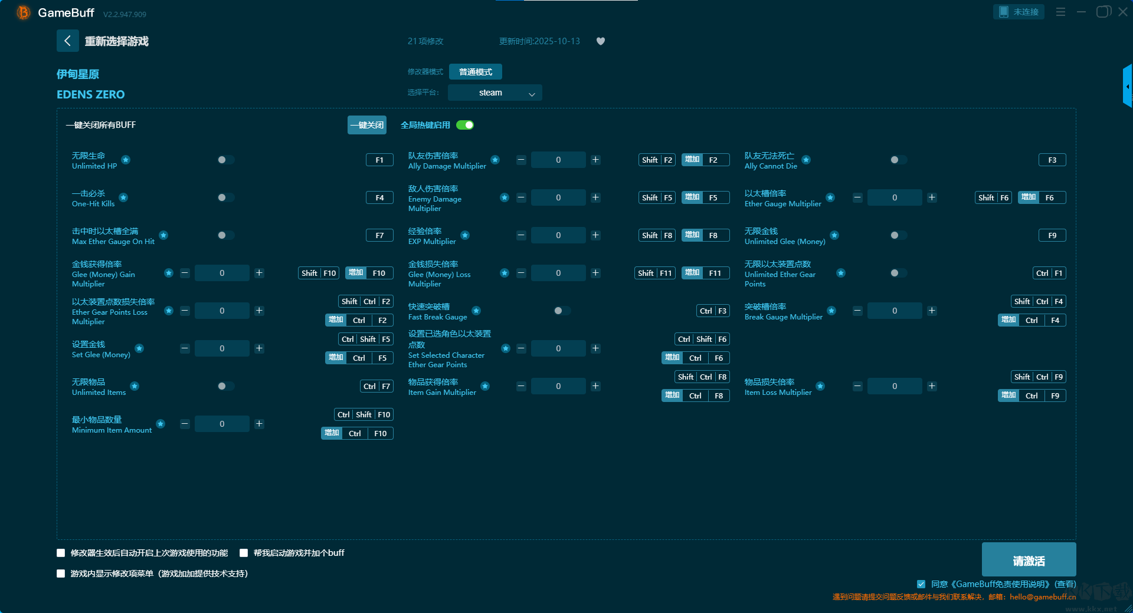This screenshot has width=1133, height=613.
Task: Click the 普通模式 mode button
Action: 476,72
